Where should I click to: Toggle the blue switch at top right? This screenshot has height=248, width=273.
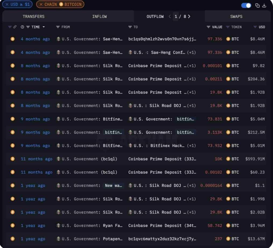[x=246, y=5]
